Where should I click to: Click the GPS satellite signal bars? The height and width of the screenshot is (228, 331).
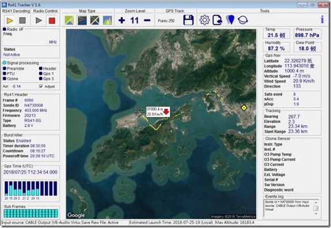(x=31, y=188)
